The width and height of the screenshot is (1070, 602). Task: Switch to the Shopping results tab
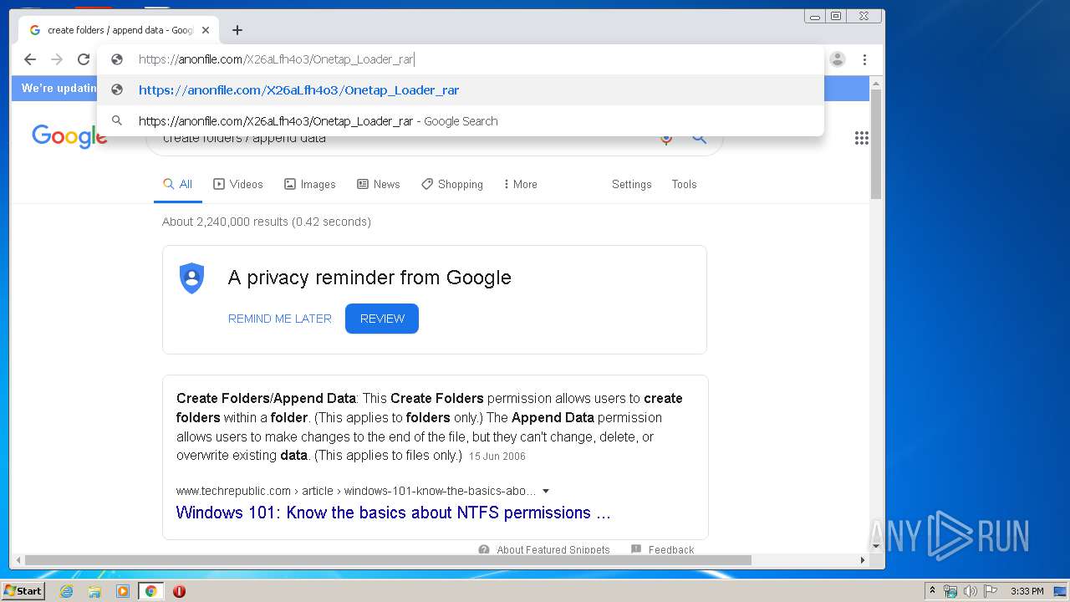452,184
